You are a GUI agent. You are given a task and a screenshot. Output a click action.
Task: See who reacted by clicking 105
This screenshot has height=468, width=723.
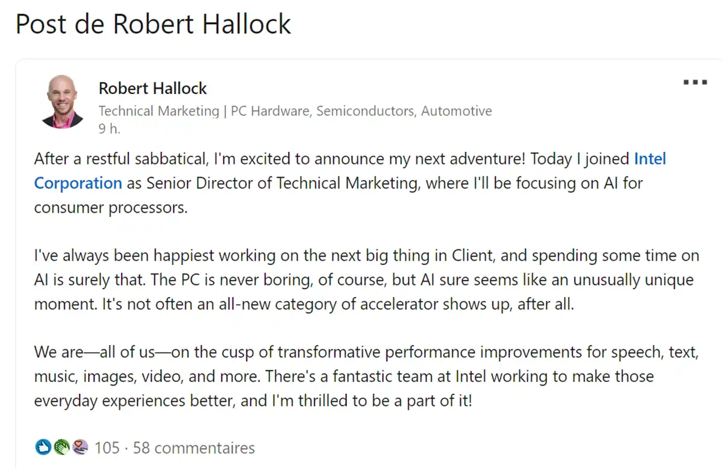pos(107,448)
